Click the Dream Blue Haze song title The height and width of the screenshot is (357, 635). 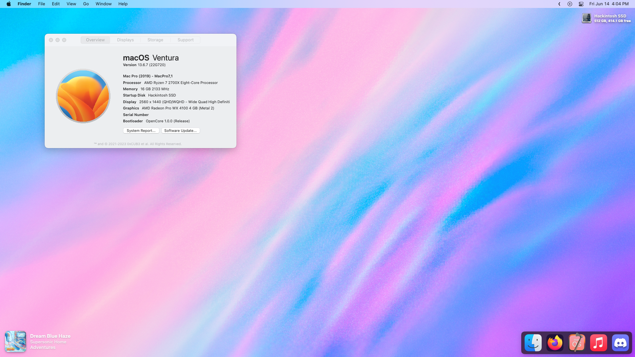pos(50,336)
